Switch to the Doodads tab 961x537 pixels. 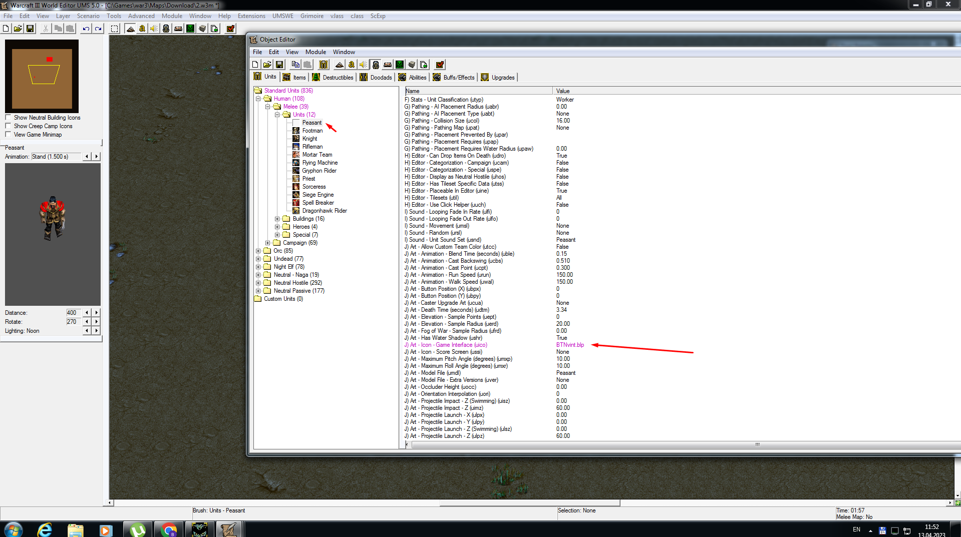click(376, 78)
